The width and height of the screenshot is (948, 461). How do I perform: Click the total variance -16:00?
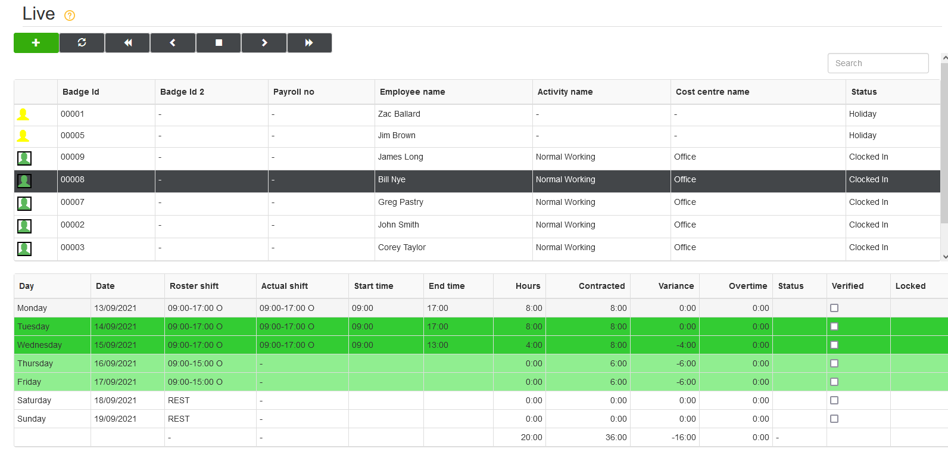tap(684, 437)
